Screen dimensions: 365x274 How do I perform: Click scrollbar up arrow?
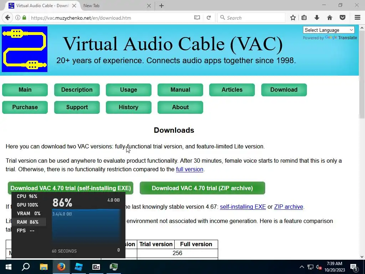362,28
